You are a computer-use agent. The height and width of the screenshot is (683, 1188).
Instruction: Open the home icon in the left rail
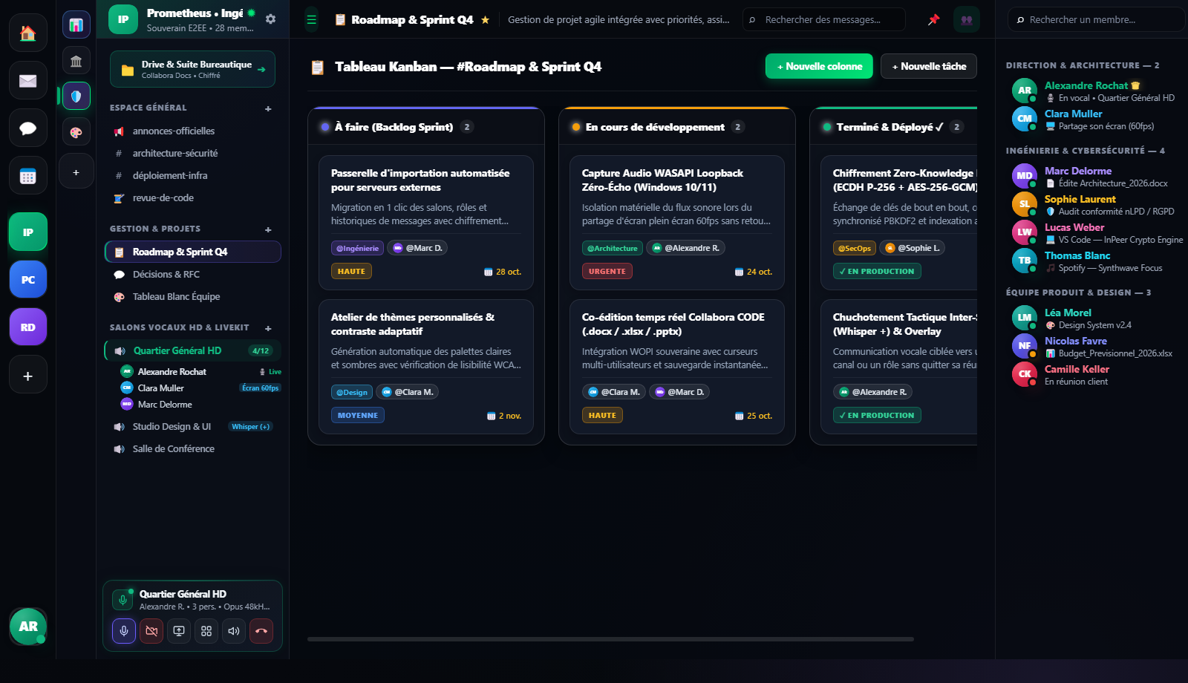(x=28, y=33)
